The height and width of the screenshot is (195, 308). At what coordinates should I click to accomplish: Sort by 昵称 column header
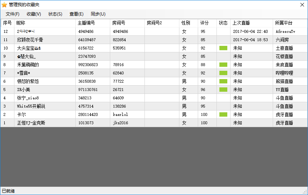tap(45, 23)
